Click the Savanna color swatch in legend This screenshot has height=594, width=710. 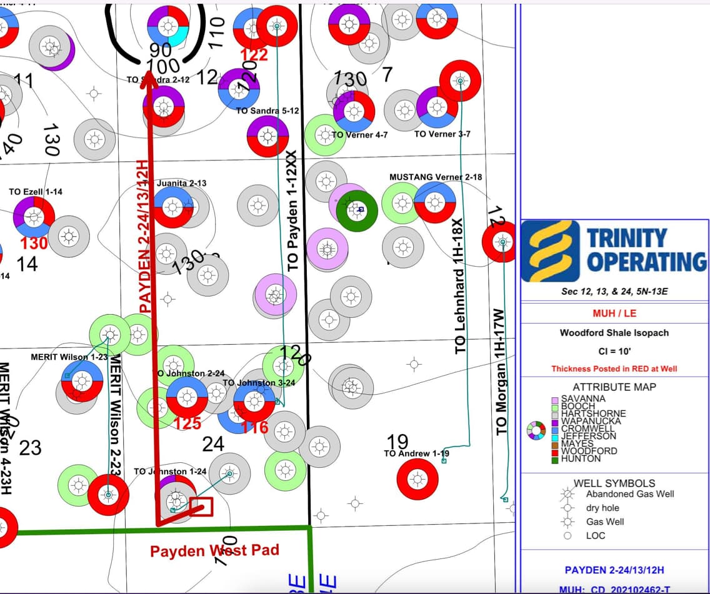tap(555, 400)
